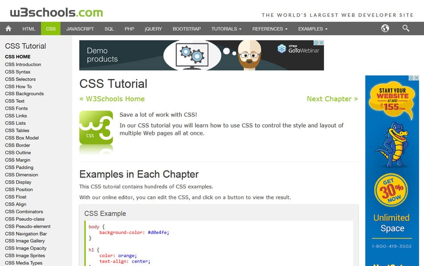Screen dimensions: 424x266
Task: Open CSS Image Sprites in sidebar
Action: coord(25,255)
